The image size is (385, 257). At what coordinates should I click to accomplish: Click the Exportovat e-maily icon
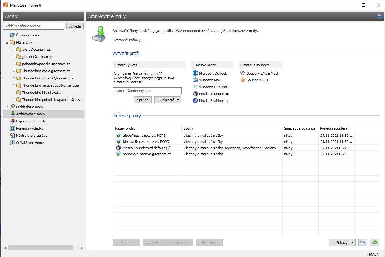[x=12, y=121]
